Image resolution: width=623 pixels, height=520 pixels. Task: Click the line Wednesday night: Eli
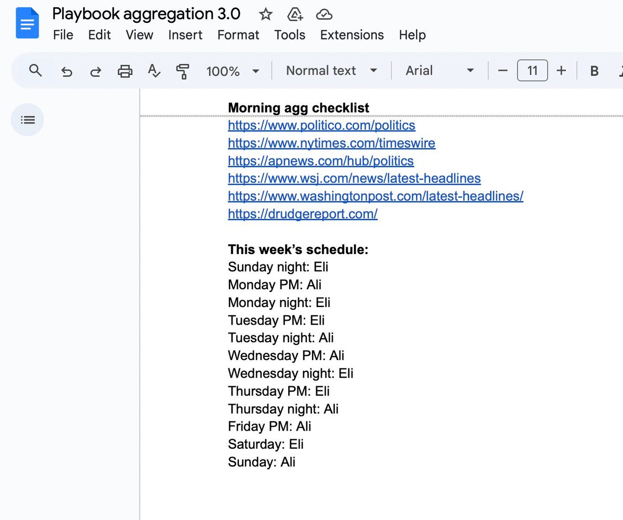[x=291, y=373]
